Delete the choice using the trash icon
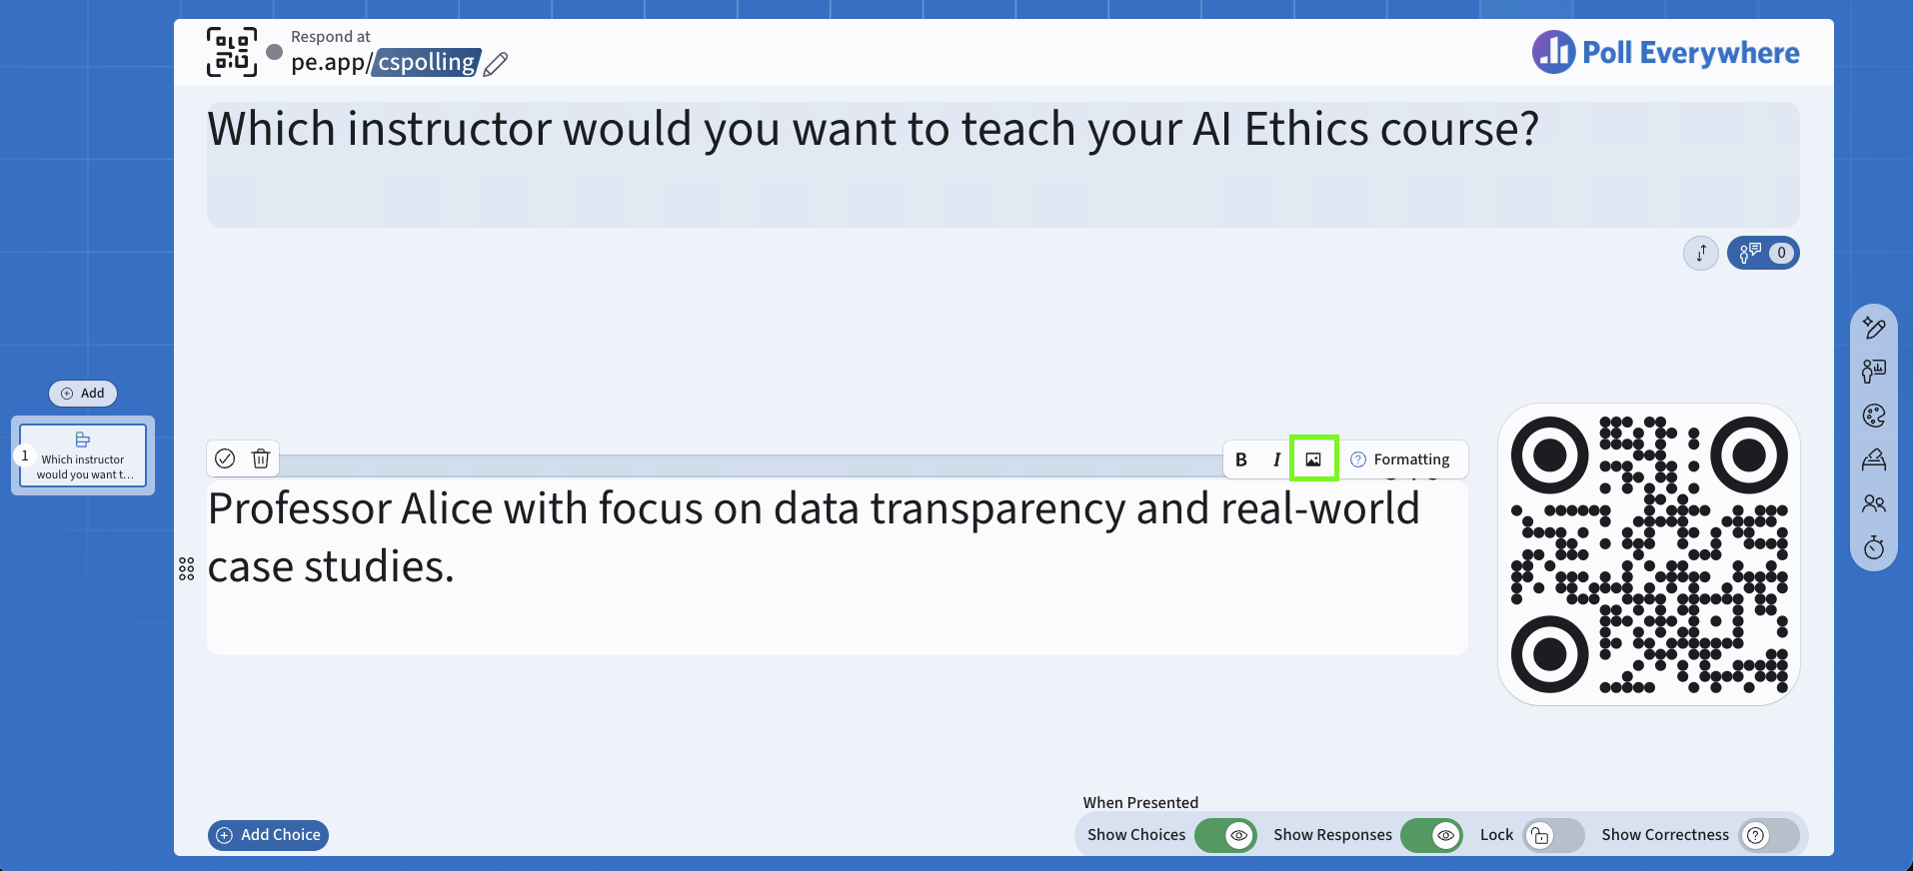 [261, 458]
